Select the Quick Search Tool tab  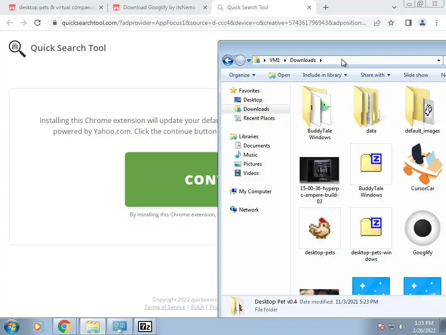263,7
